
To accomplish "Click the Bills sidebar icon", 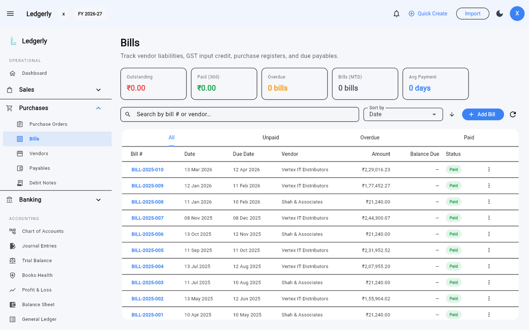I will (20, 139).
